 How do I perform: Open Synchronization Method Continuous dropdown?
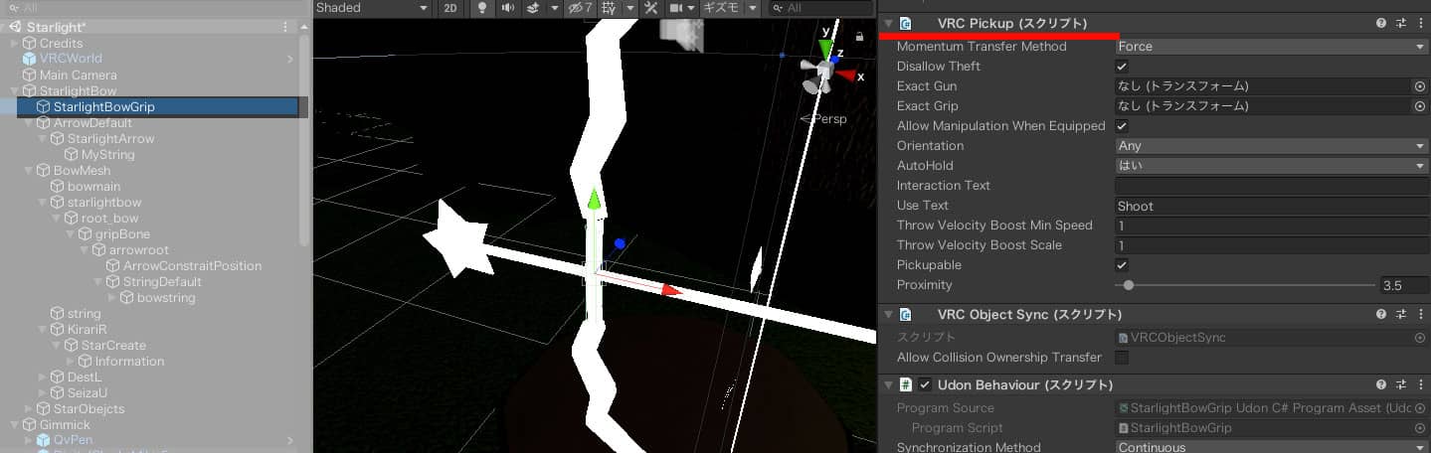pos(1272,448)
